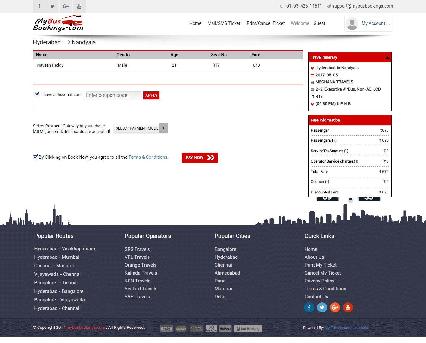
Task: Open Mail/SMS Ticket in navigation
Action: 224,23
